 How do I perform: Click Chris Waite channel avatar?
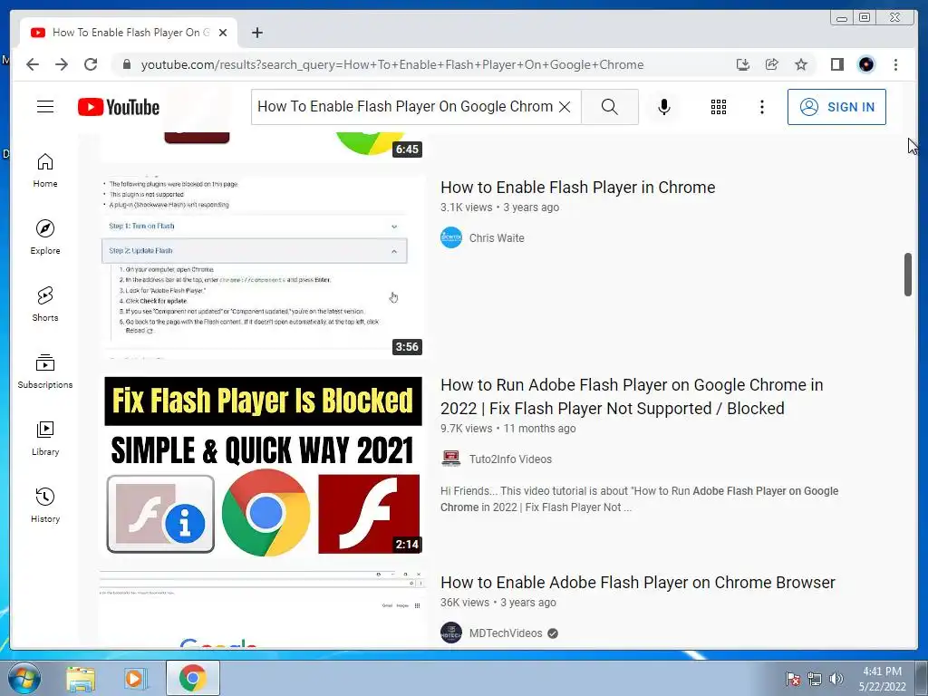coord(451,238)
